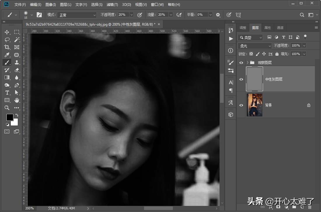Open the 图像(I) menu
Viewport: 321px width, 212px height.
(x=51, y=5)
